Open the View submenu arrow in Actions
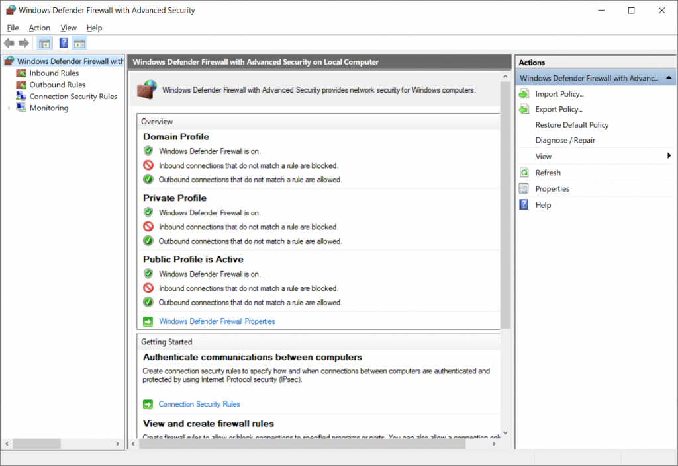Image resolution: width=678 pixels, height=466 pixels. 669,156
